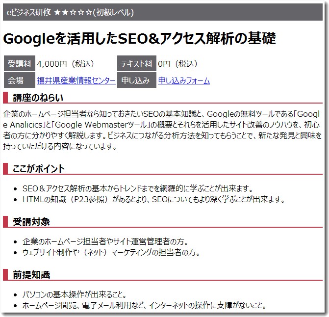Click the 申し込み label cell

(137, 80)
